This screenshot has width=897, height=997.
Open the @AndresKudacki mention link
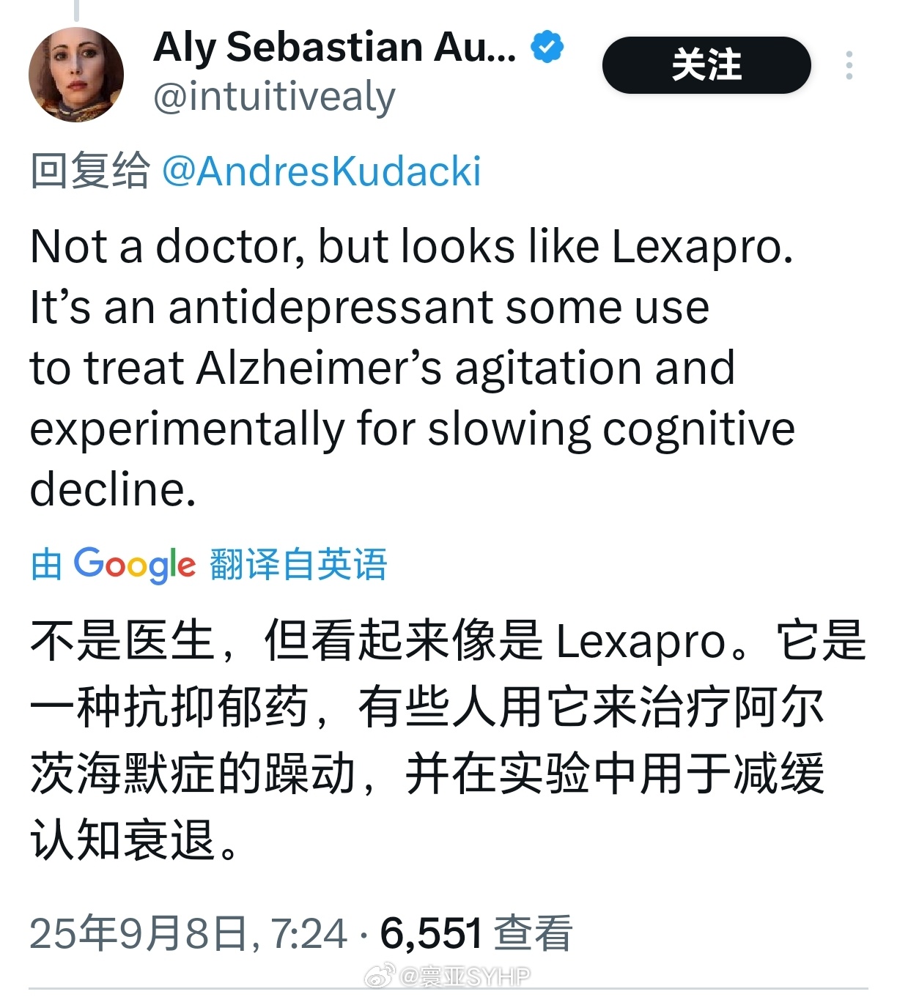point(321,171)
